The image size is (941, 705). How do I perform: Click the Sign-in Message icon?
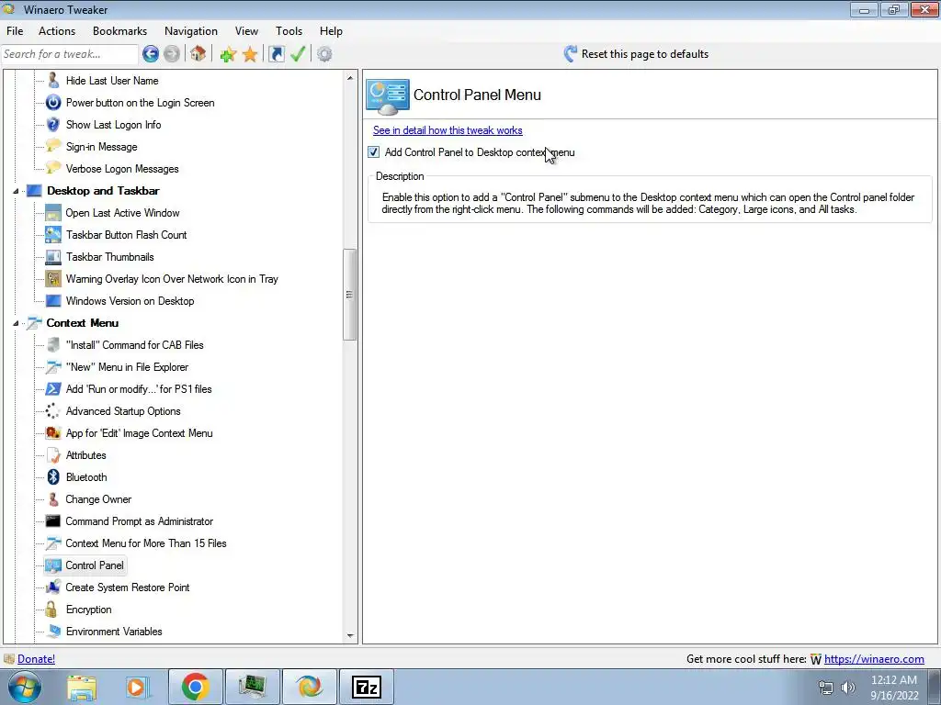point(53,147)
